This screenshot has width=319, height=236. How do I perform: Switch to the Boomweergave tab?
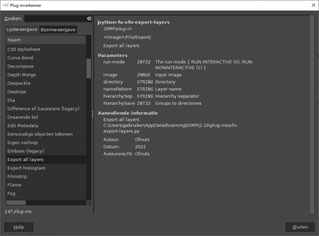(x=58, y=30)
